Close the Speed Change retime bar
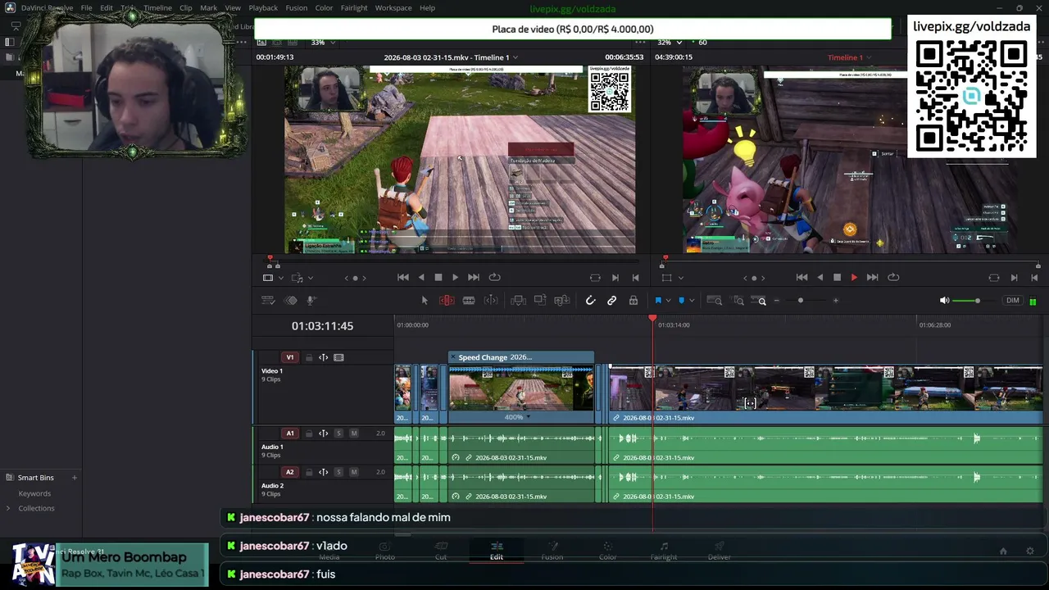The image size is (1049, 590). (452, 357)
